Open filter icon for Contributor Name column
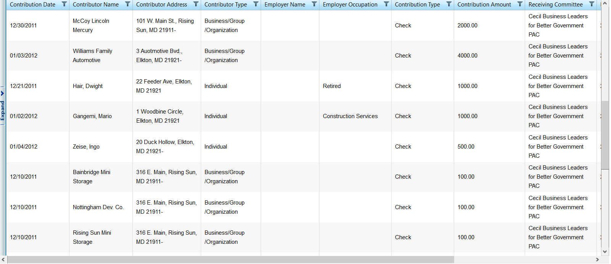The image size is (611, 264). [127, 4]
